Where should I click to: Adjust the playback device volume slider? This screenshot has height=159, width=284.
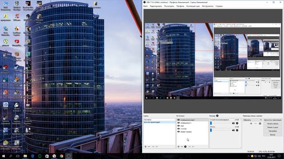click(x=221, y=123)
